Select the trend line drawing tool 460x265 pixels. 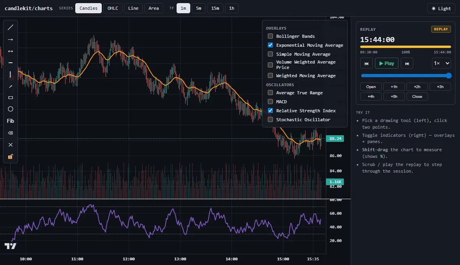11,27
